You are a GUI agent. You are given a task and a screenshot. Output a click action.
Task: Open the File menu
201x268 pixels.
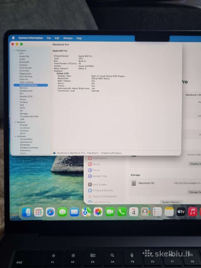[49, 38]
